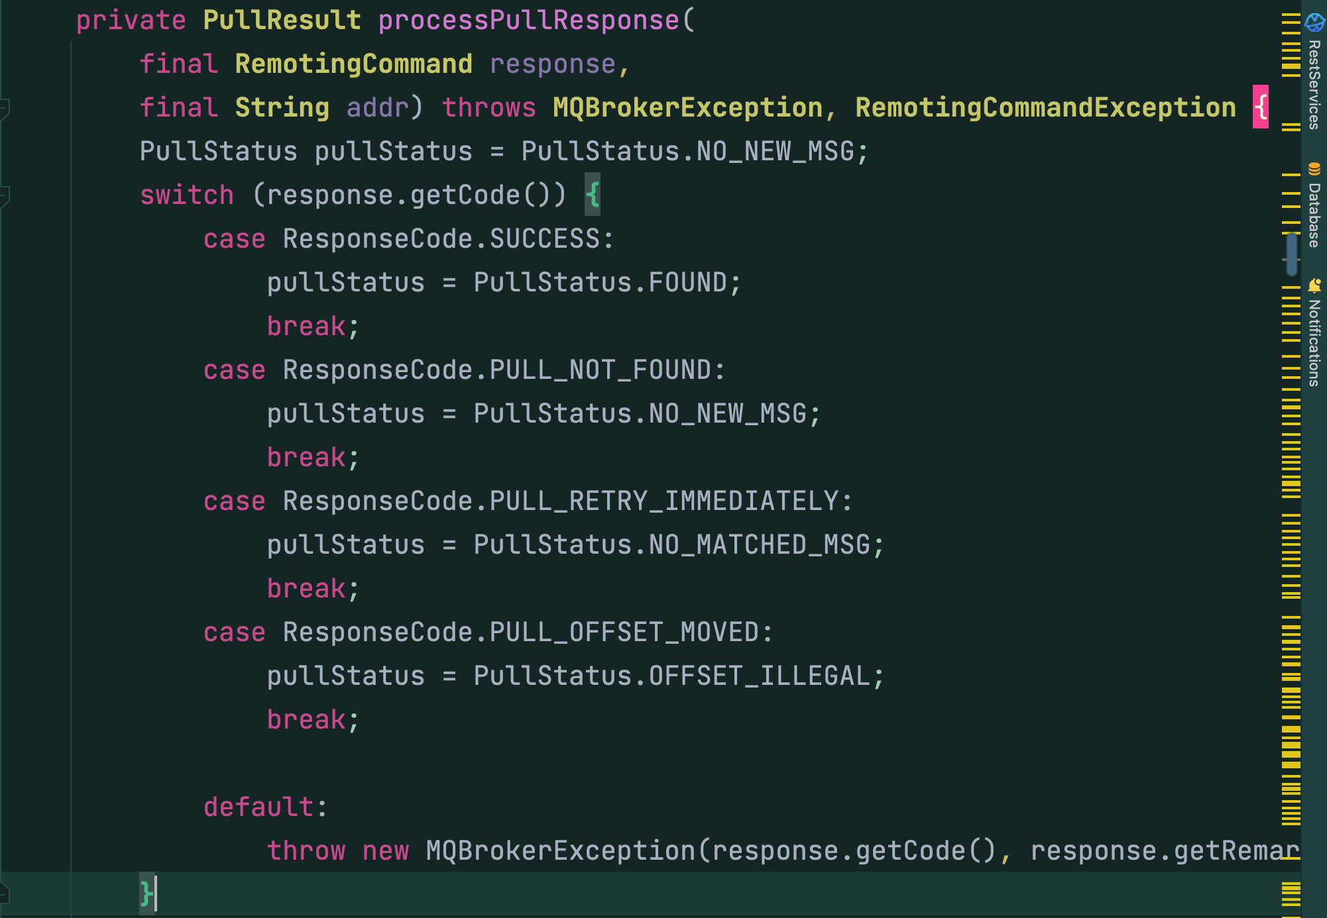Click the closing brace on the last line

144,894
